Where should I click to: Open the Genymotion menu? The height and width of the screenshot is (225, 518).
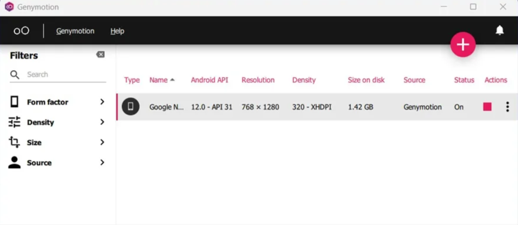point(75,31)
